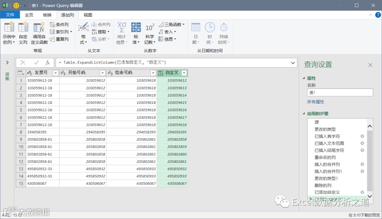Open Quick Access Toolbar customize arrow
This screenshot has width=382, height=219.
(x=25, y=6)
